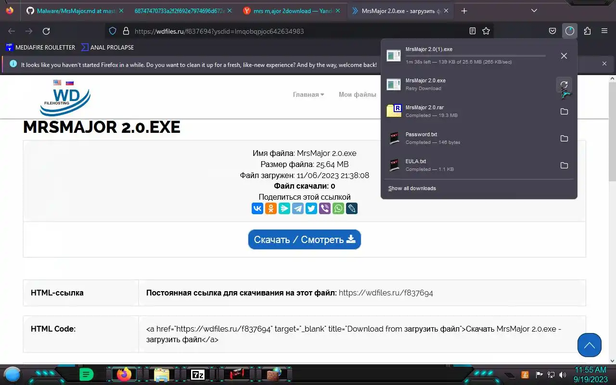This screenshot has width=616, height=385.
Task: Click the site security padlock icon
Action: coord(126,31)
